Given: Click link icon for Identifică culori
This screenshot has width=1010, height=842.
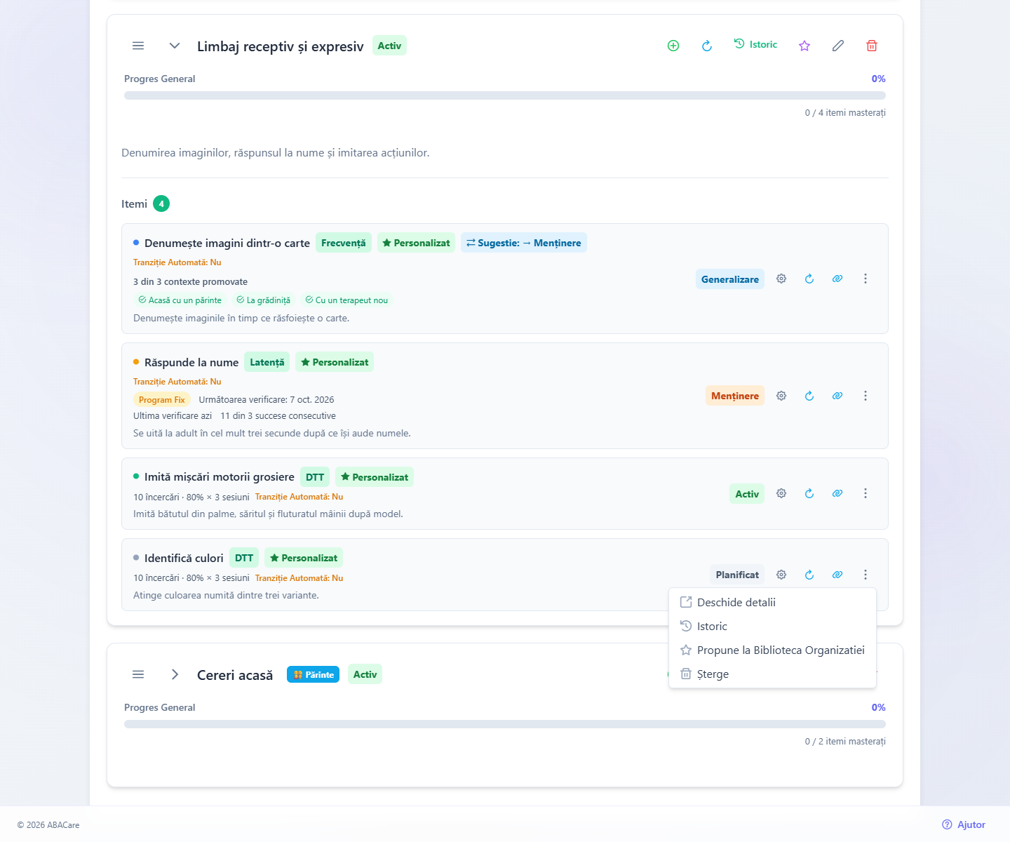Looking at the screenshot, I should (x=837, y=575).
